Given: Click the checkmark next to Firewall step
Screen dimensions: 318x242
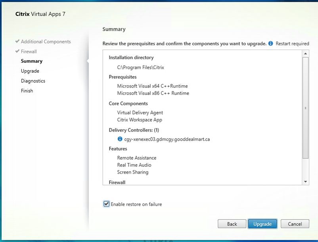Looking at the screenshot, I should [x=17, y=51].
